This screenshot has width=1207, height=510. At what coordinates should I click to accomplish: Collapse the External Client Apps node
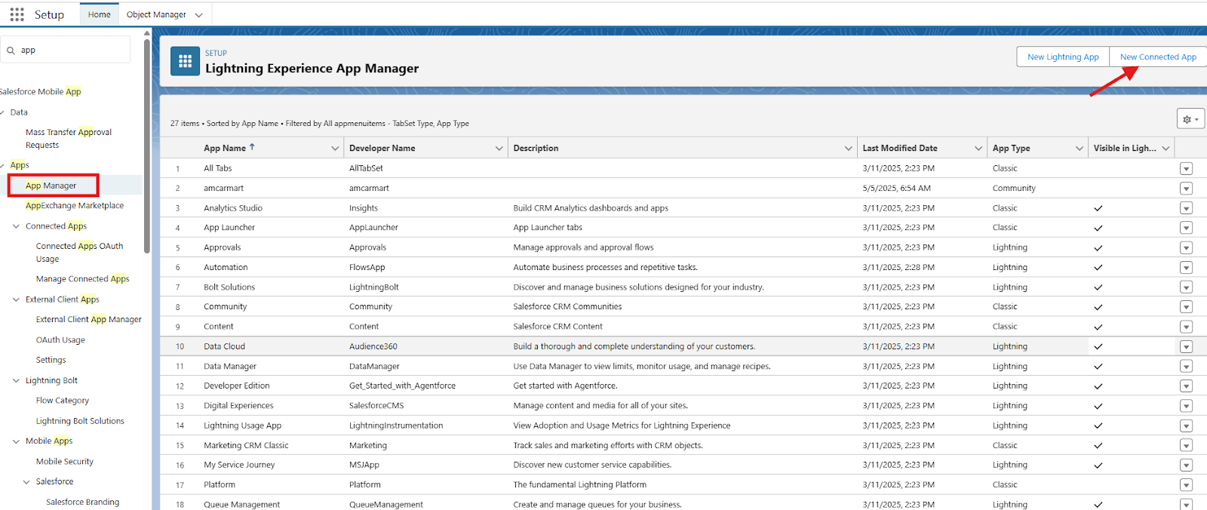pos(16,300)
